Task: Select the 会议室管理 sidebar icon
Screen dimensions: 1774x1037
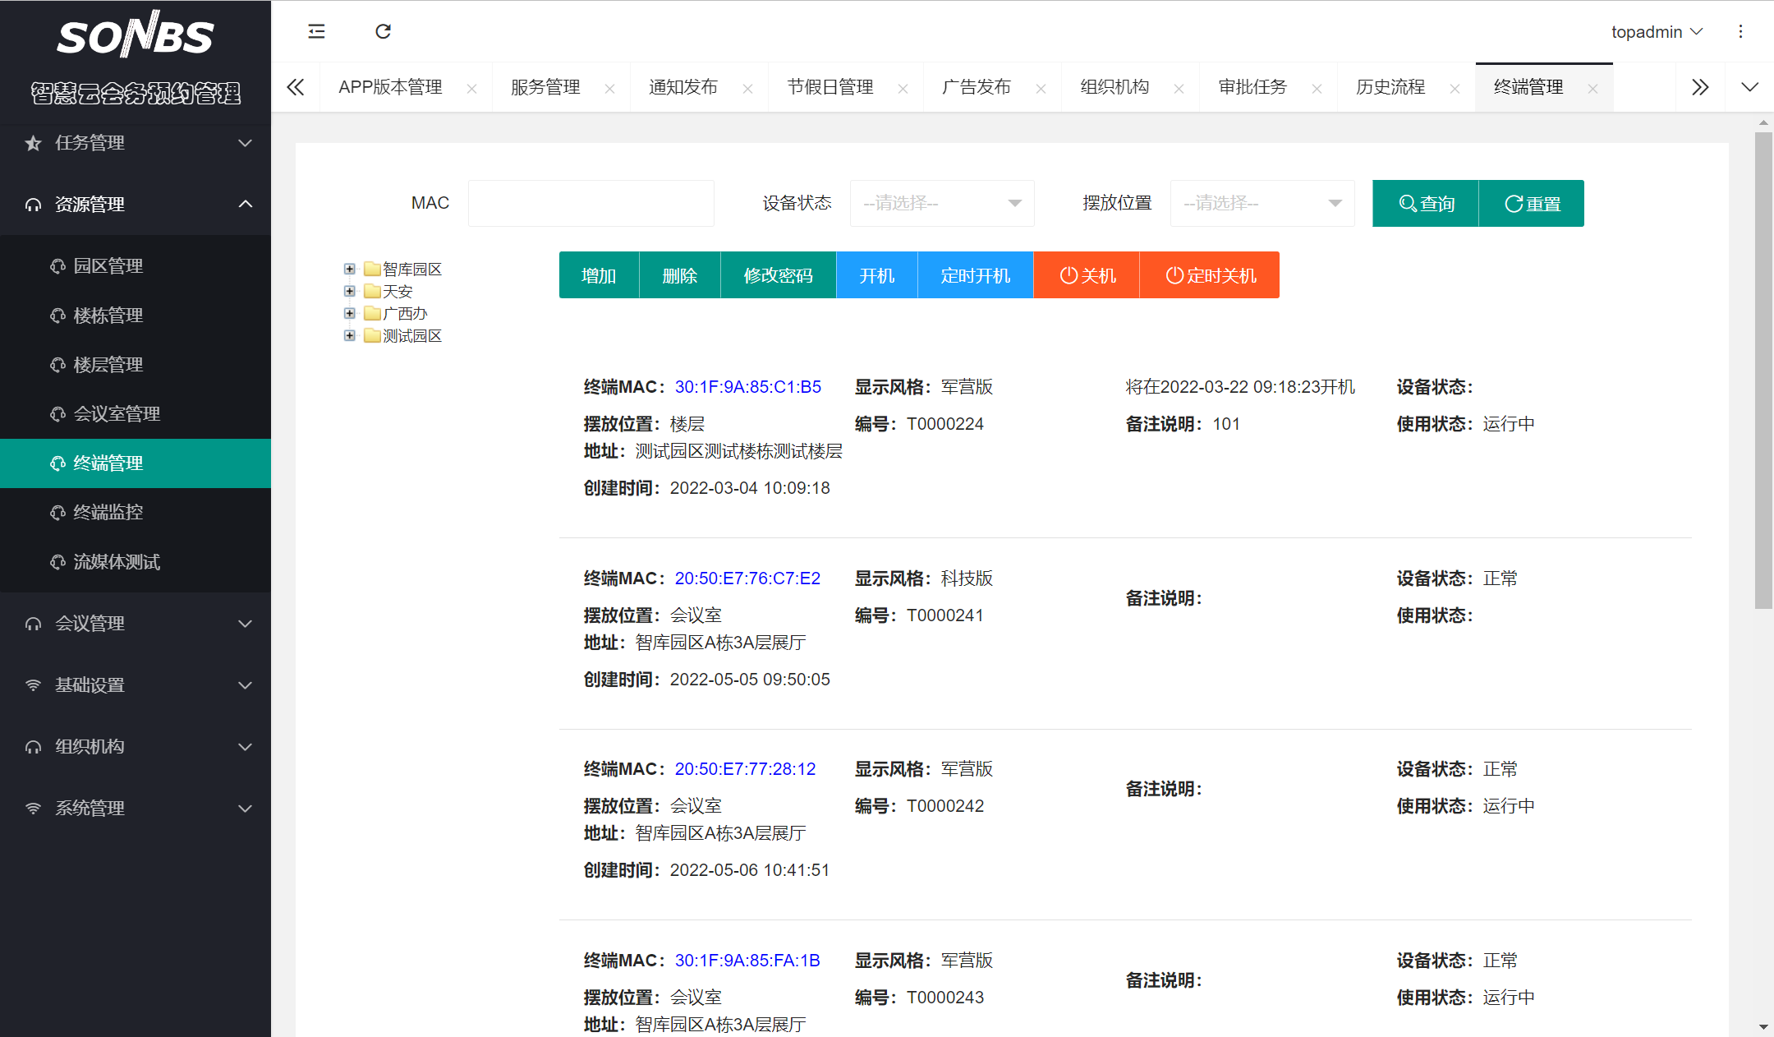Action: point(57,413)
